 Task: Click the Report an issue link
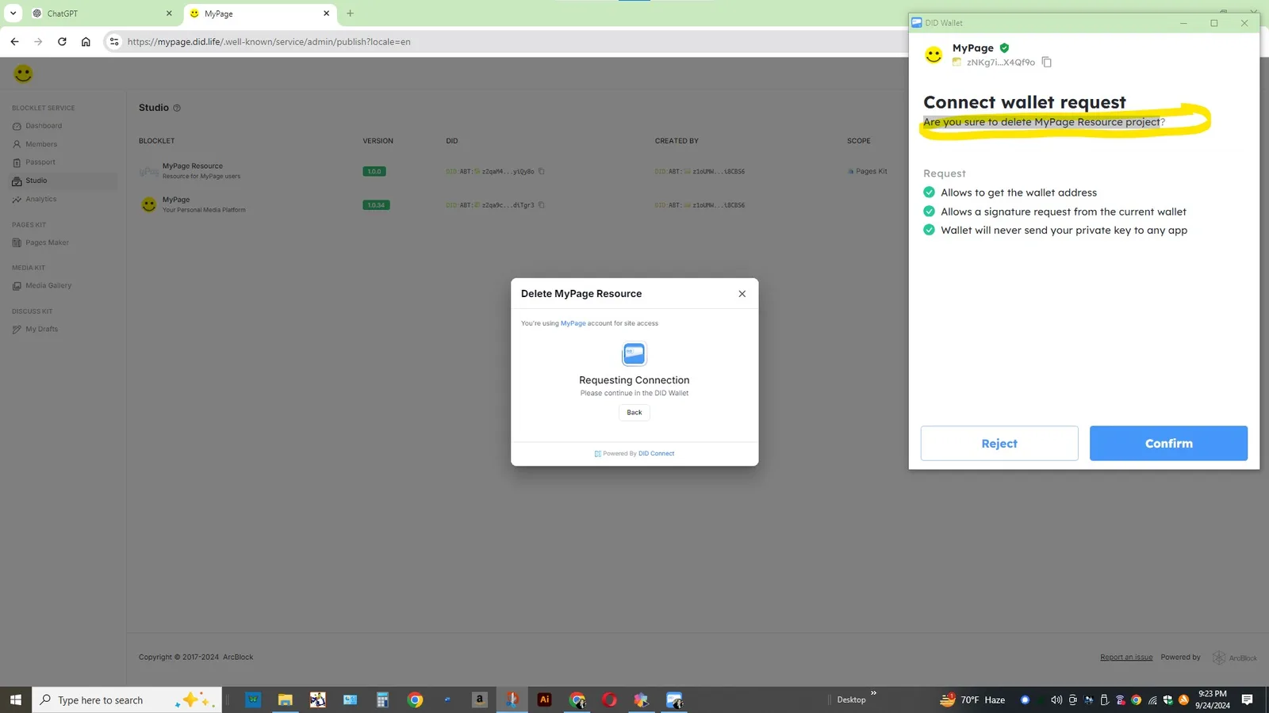[1126, 658]
